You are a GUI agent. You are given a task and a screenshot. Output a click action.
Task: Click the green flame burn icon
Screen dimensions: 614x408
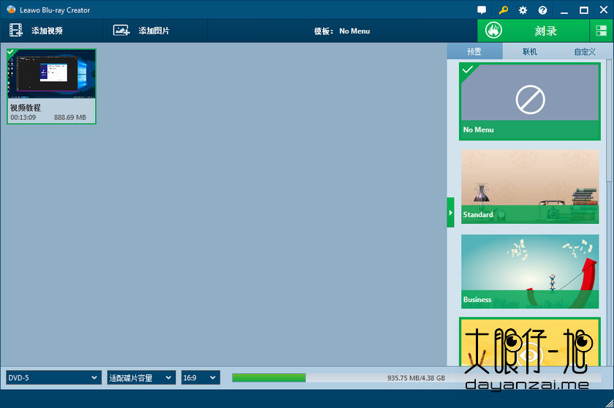coord(493,30)
